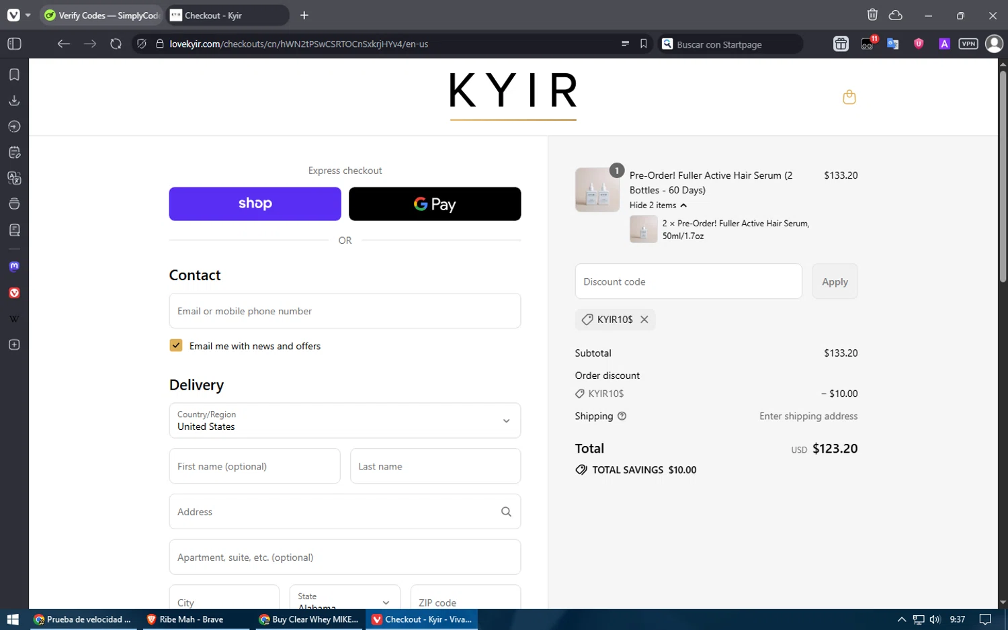
Task: Click the lovekyir.com address bar URL
Action: (x=299, y=44)
